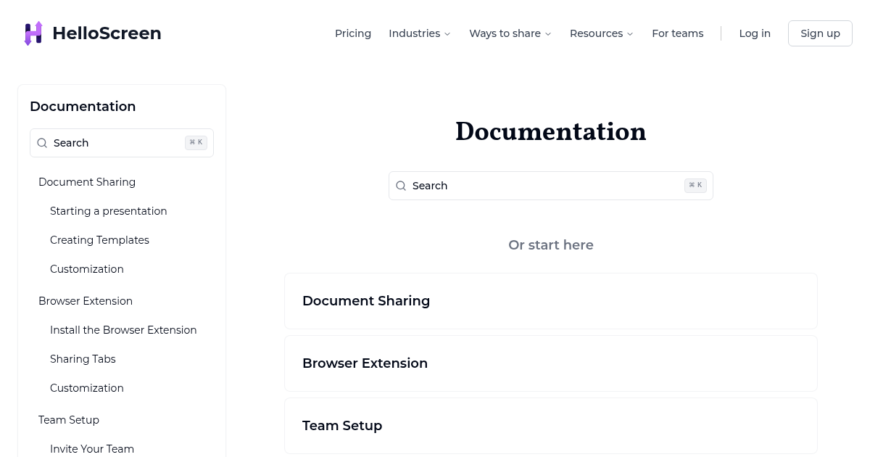The image size is (870, 457).
Task: Click the sidebar Search input field
Action: pyautogui.click(x=122, y=143)
